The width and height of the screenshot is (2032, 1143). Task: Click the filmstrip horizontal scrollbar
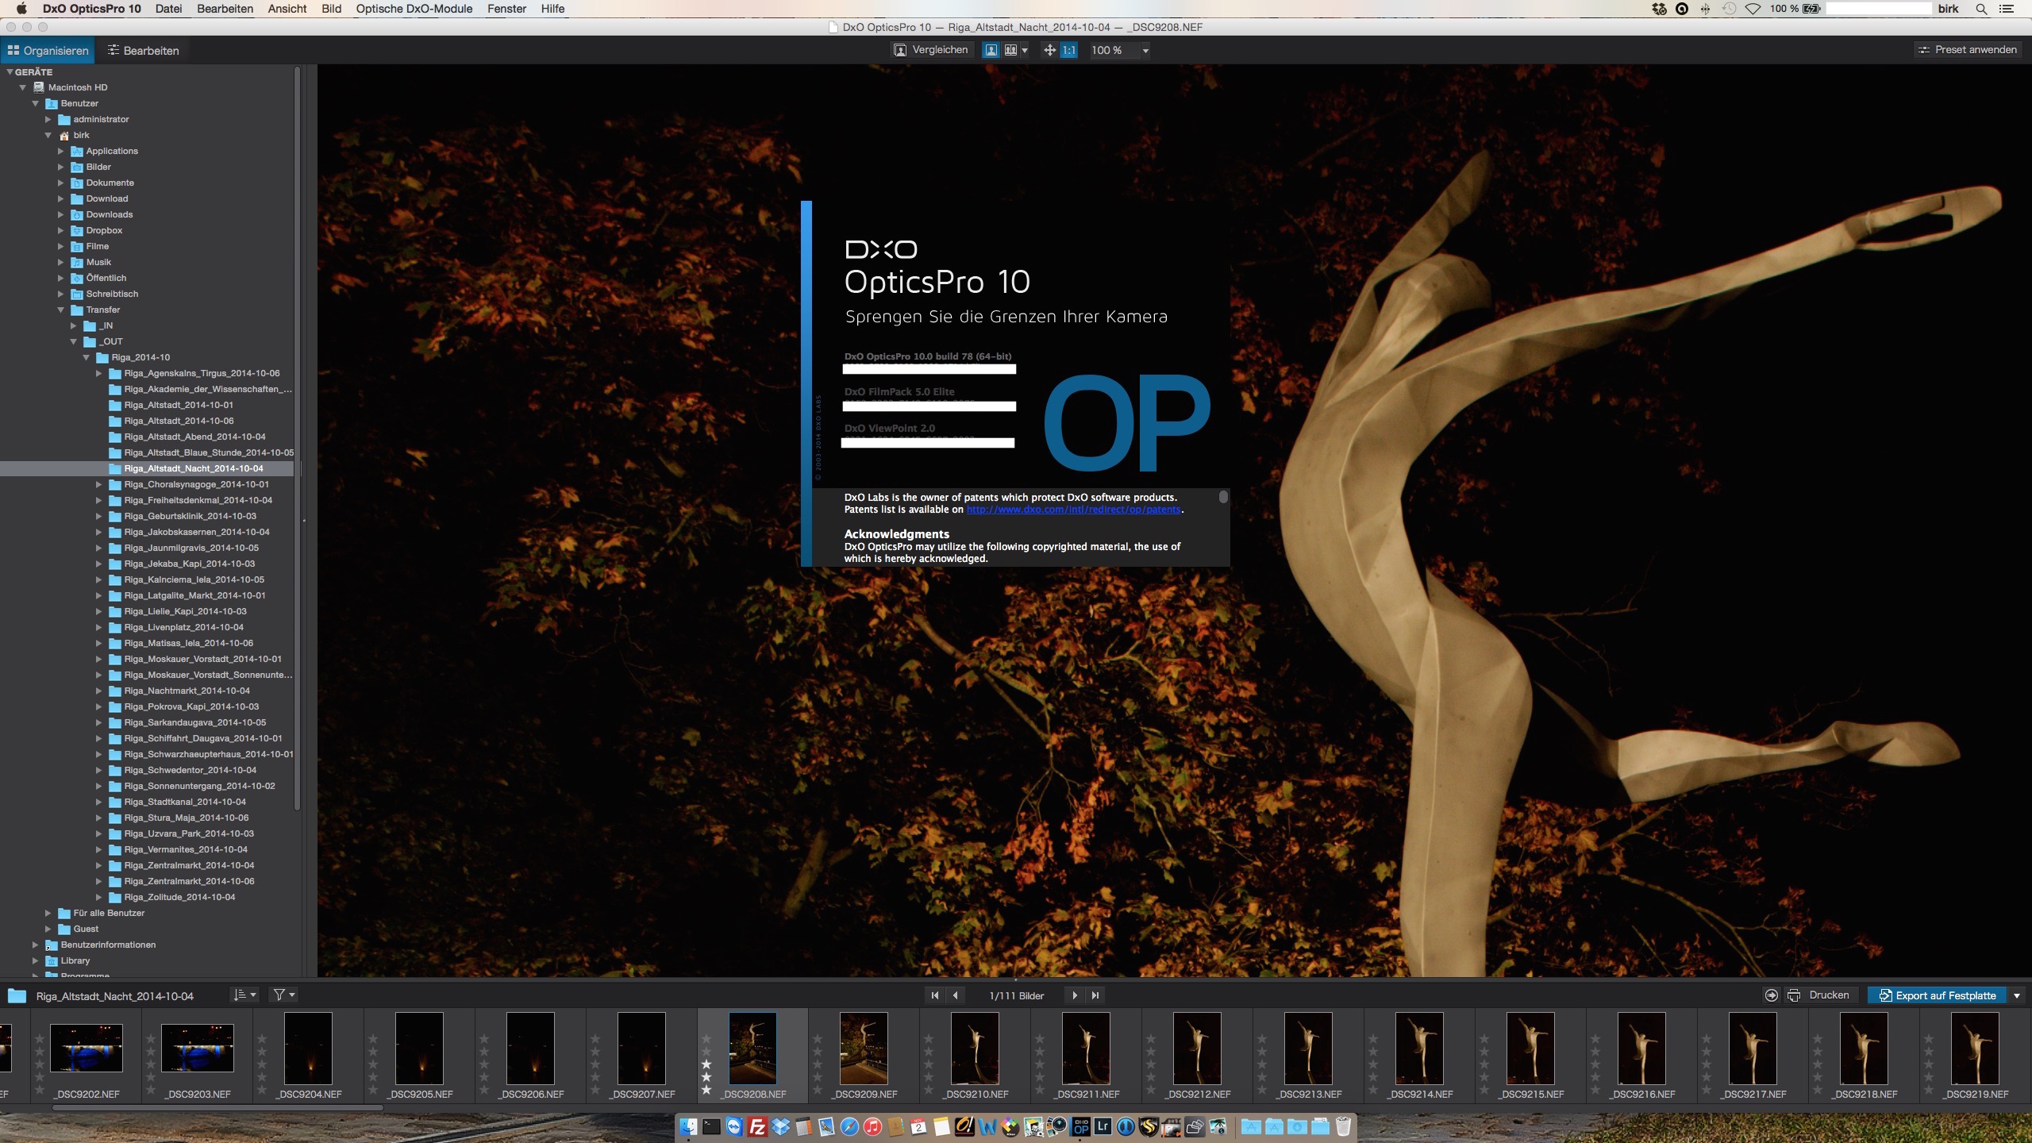217,1107
